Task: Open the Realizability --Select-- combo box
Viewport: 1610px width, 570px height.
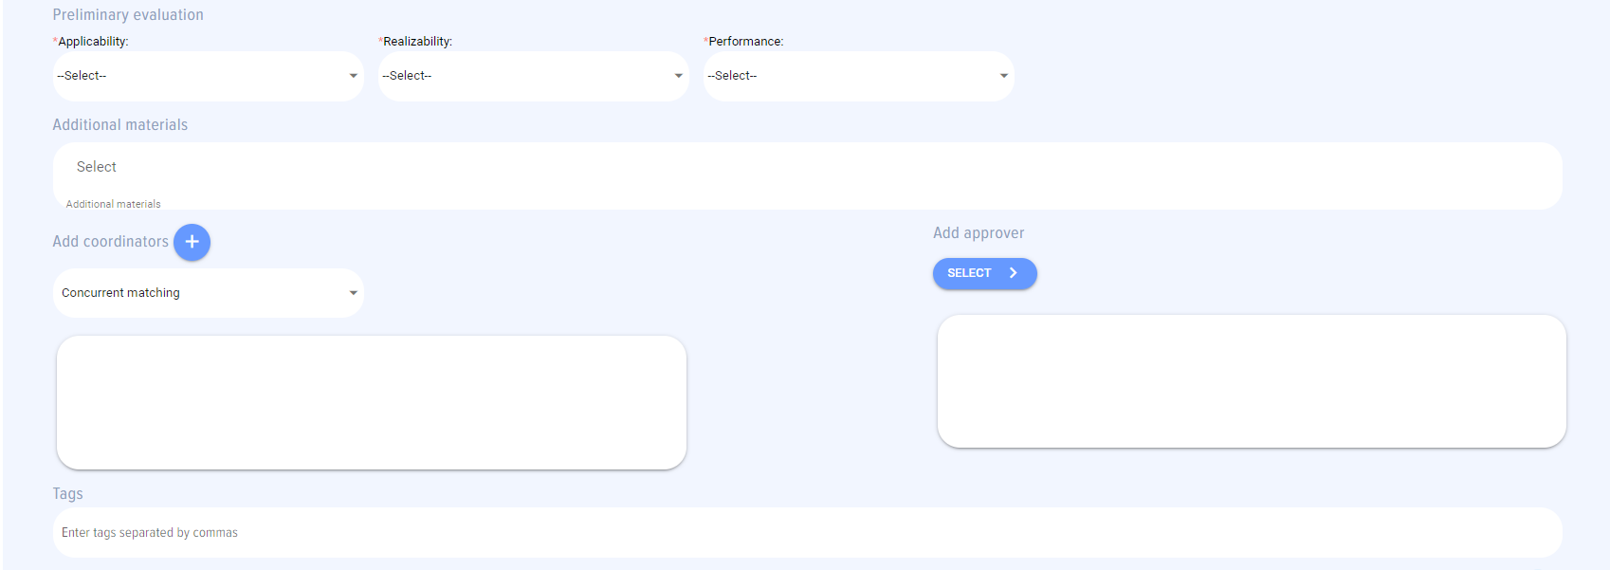Action: pyautogui.click(x=524, y=76)
